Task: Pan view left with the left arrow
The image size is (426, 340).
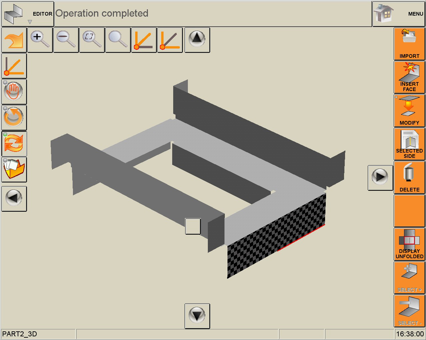Action: click(x=14, y=199)
